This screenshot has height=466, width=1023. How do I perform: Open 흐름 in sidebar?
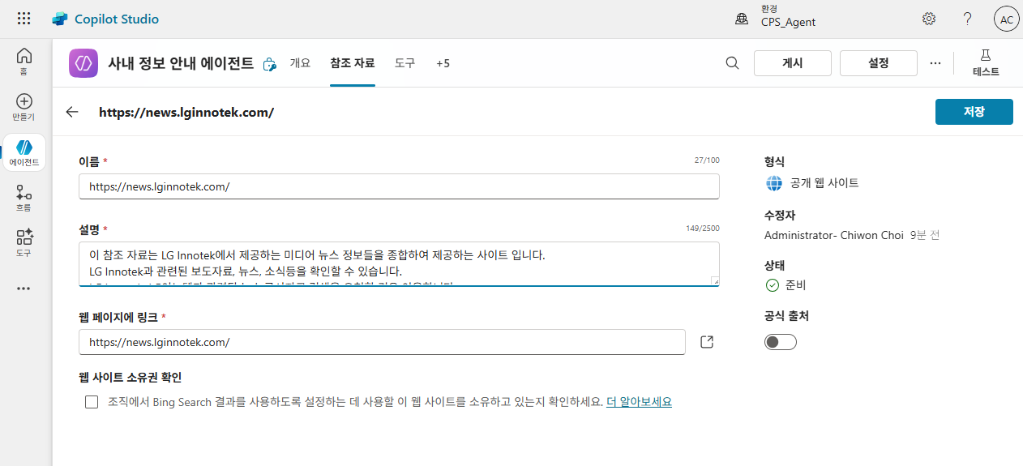pos(24,198)
